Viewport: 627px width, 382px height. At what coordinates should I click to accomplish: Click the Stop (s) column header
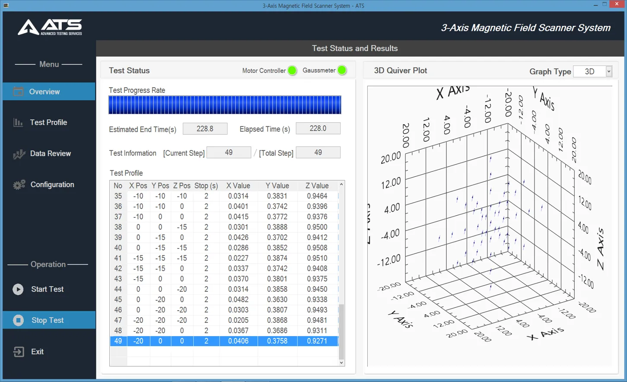click(x=206, y=186)
